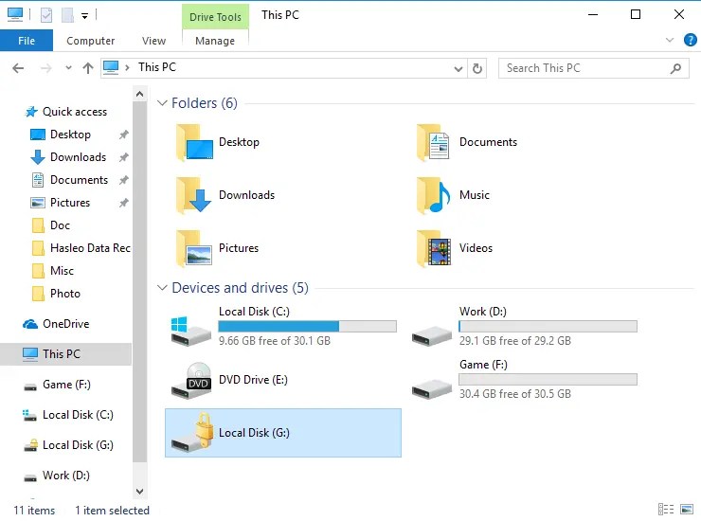Image resolution: width=701 pixels, height=521 pixels.
Task: Go up one level with Up arrow
Action: point(87,68)
